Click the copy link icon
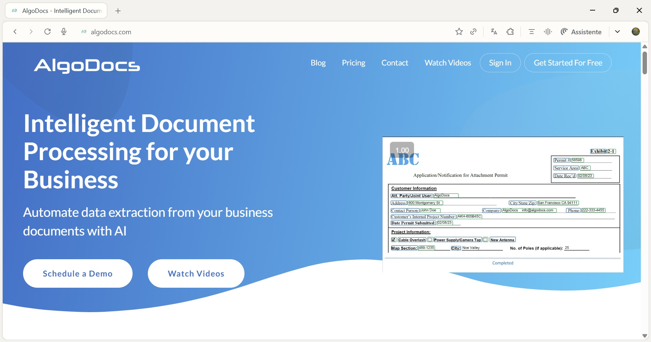This screenshot has width=651, height=342. coord(474,32)
